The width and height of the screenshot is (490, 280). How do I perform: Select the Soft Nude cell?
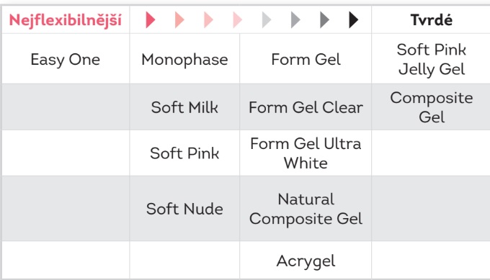[x=184, y=209]
